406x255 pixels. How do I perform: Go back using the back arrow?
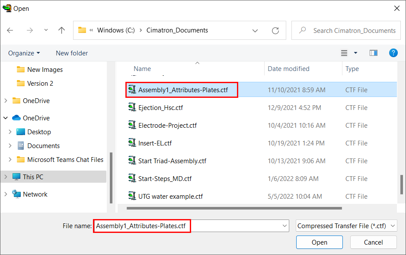(x=10, y=30)
